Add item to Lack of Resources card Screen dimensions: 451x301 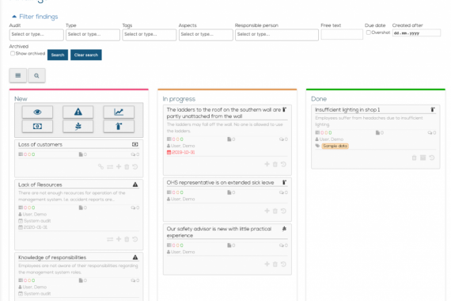point(119,239)
